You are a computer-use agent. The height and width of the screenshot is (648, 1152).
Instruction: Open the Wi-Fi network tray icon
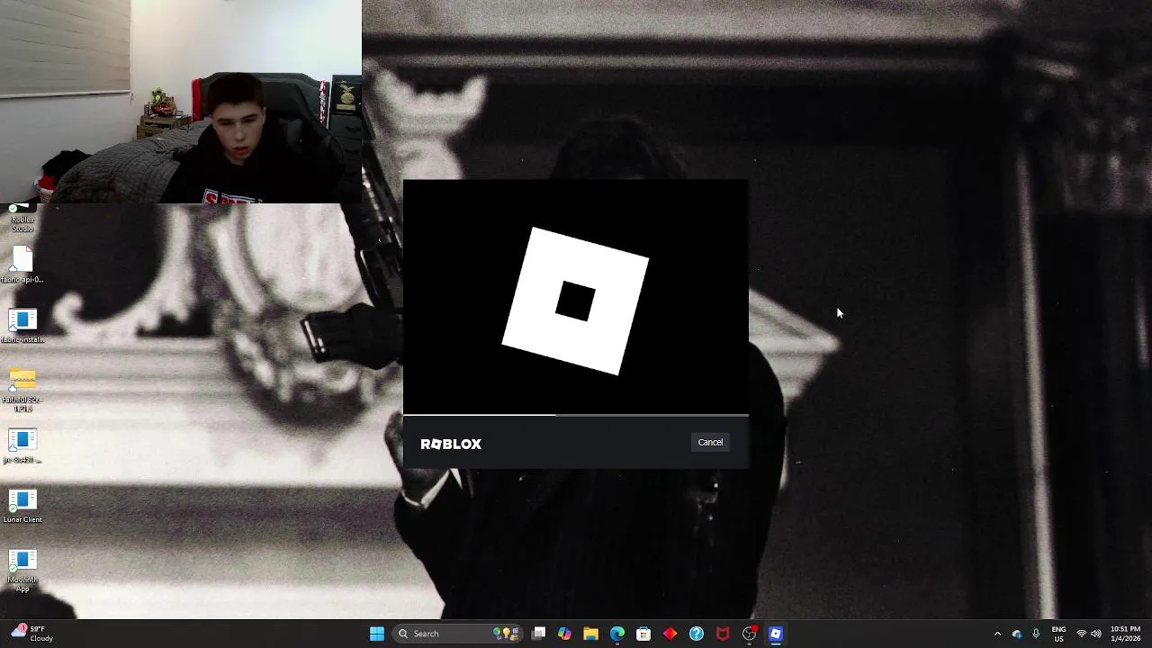[x=1082, y=634]
